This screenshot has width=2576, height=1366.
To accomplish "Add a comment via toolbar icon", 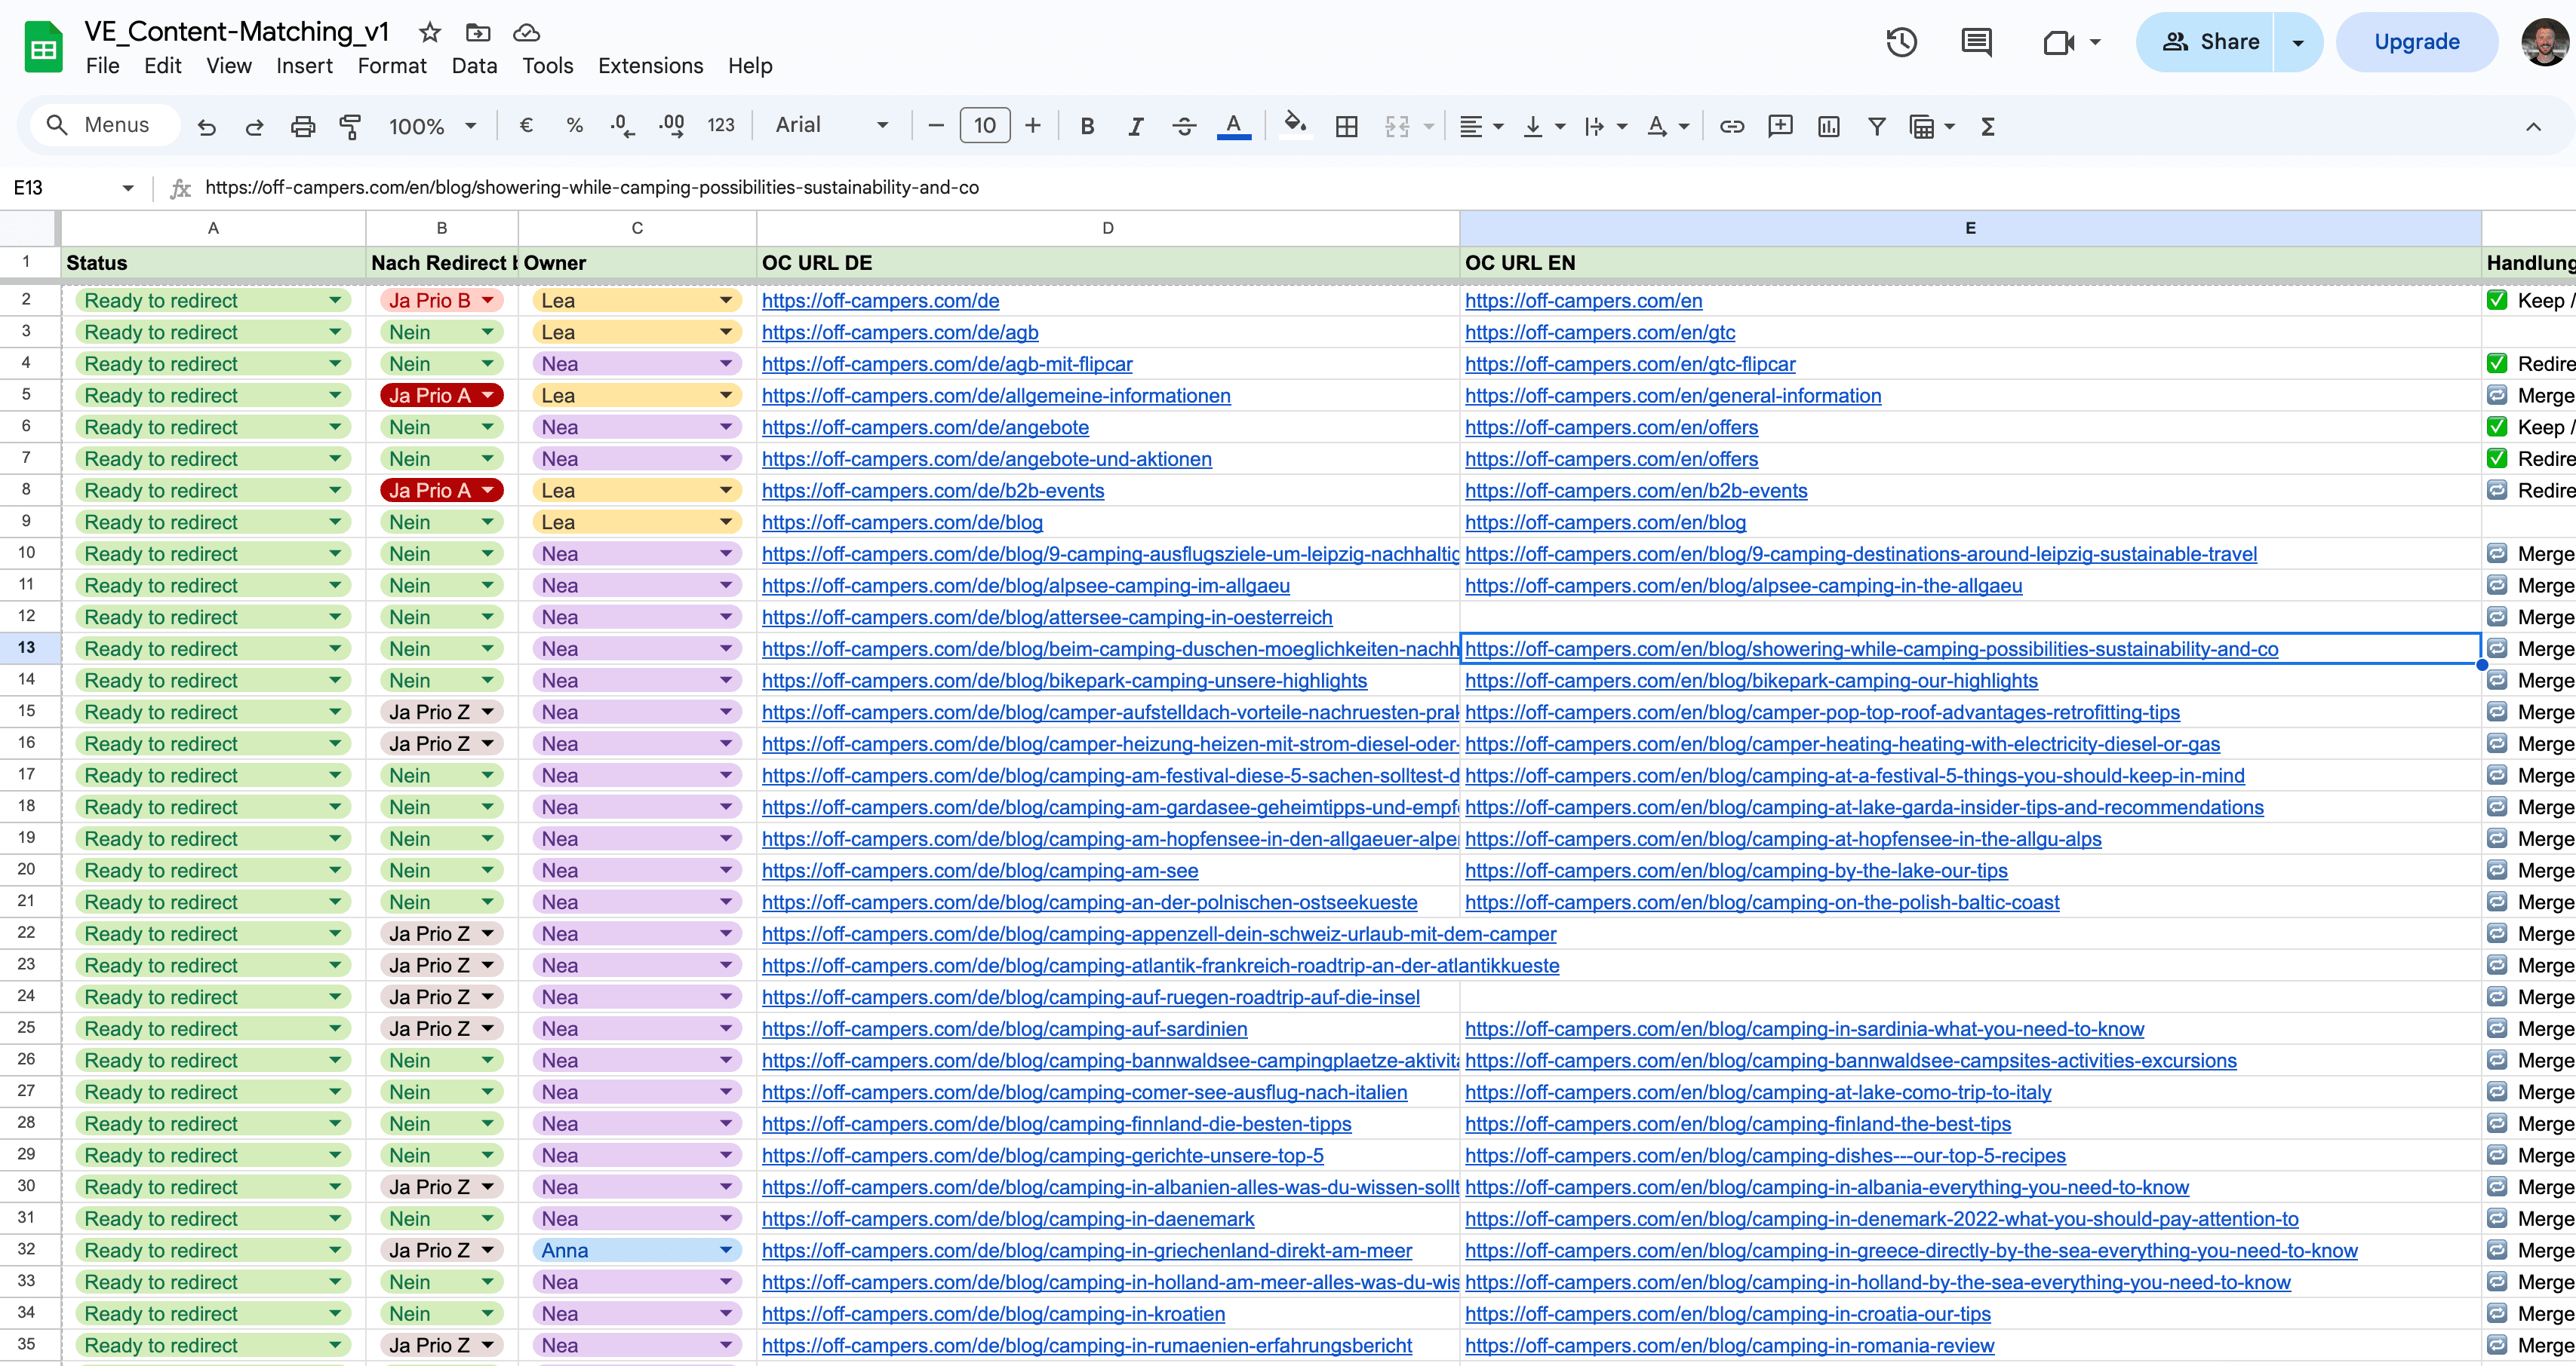I will tap(1780, 126).
